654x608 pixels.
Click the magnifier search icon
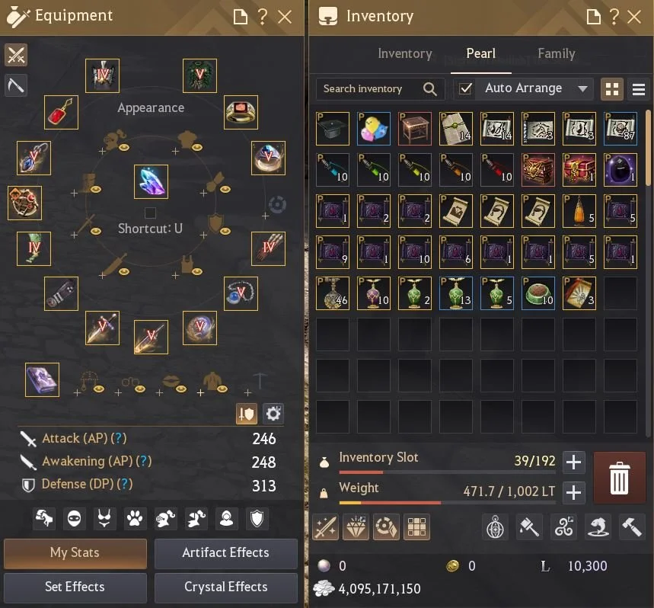(x=429, y=89)
